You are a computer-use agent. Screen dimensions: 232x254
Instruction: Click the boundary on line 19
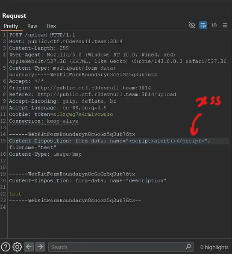coord(72,174)
